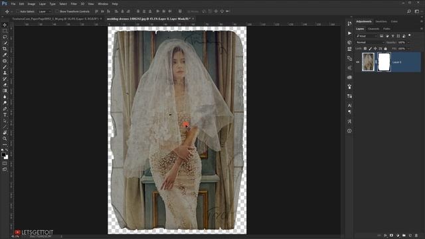The width and height of the screenshot is (425, 239).
Task: Toggle Lock all padlock icon
Action: point(385,48)
